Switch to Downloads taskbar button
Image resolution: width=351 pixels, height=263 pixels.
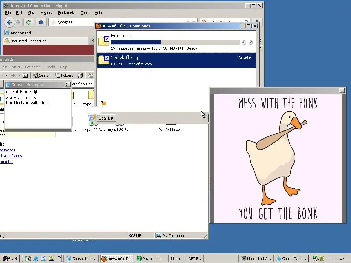pos(152,259)
